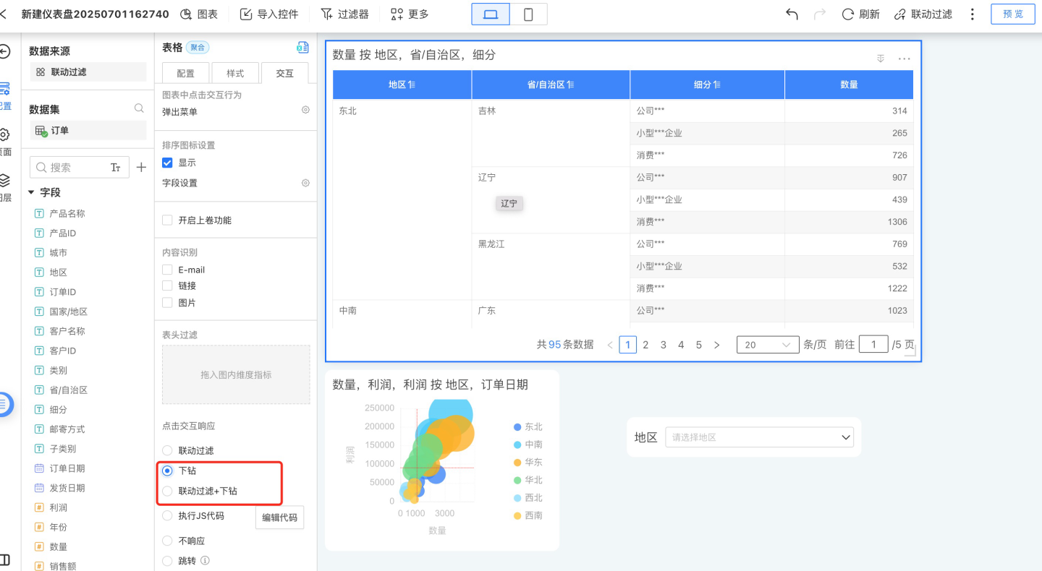This screenshot has height=571, width=1042.
Task: Switch to the 配置 tab
Action: coord(185,73)
